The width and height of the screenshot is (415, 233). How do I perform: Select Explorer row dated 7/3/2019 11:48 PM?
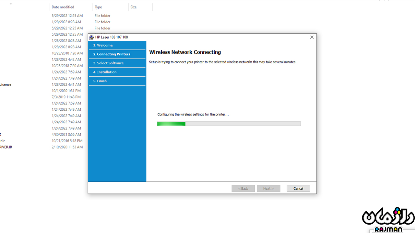(x=66, y=97)
